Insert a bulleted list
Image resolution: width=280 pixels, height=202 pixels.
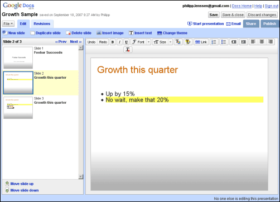pyautogui.click(x=224, y=42)
